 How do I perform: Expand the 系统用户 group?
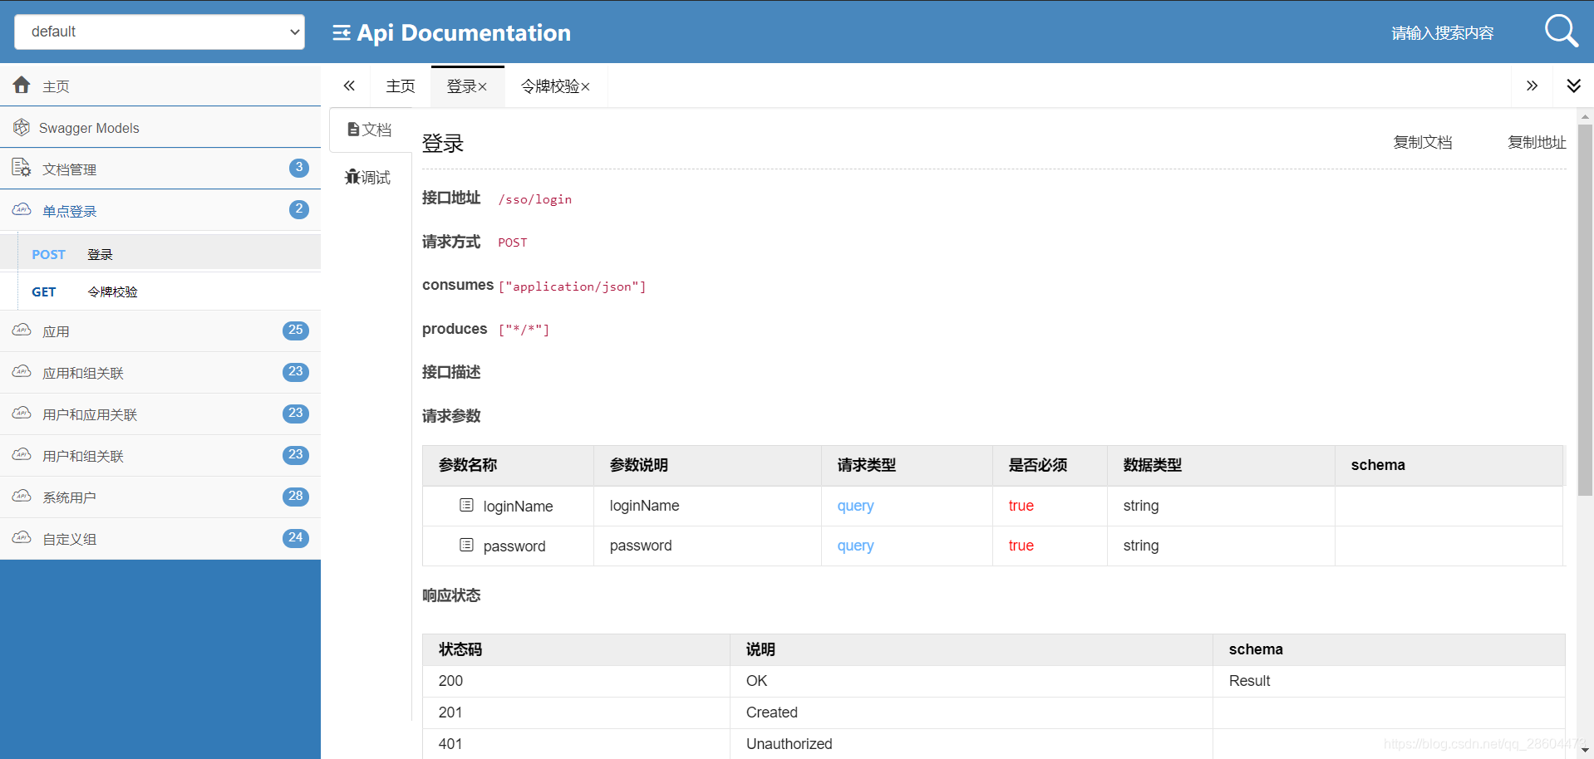point(160,497)
